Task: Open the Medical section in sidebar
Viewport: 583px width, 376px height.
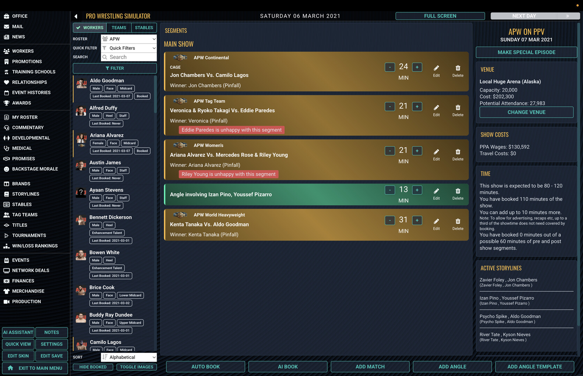Action: click(22, 148)
